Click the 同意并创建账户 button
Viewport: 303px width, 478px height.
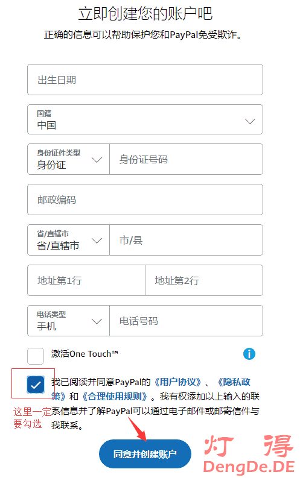click(x=145, y=454)
